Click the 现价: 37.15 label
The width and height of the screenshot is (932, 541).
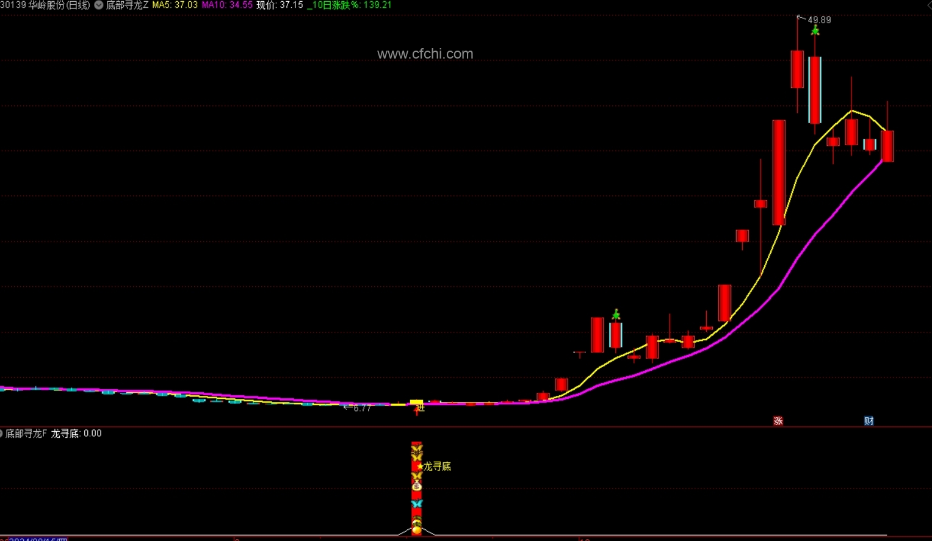pos(280,5)
